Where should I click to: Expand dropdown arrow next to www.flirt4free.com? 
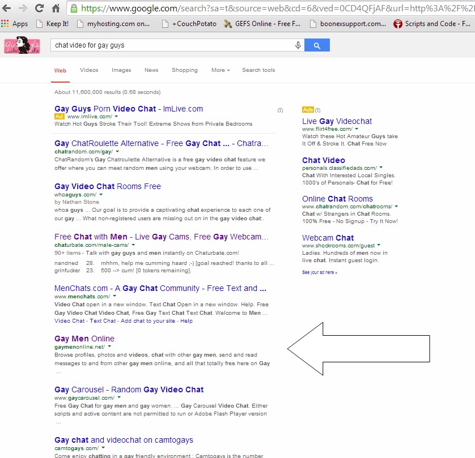pyautogui.click(x=357, y=129)
